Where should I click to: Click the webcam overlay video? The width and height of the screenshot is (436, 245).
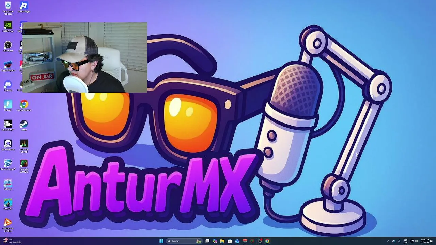click(85, 58)
